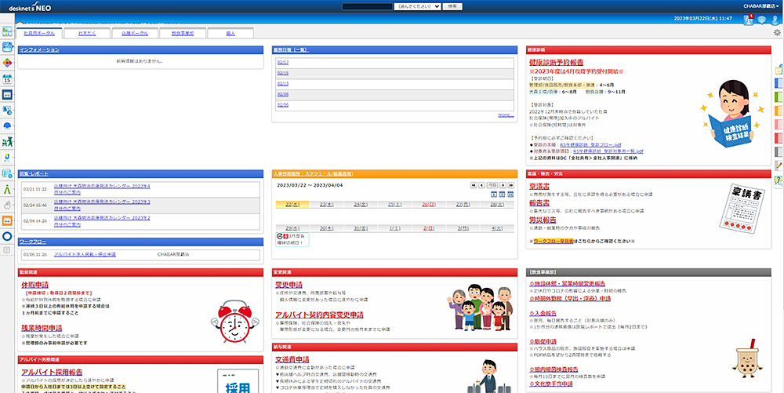Open アルバイト契約内容変更申請 link
The width and height of the screenshot is (784, 393).
[320, 315]
